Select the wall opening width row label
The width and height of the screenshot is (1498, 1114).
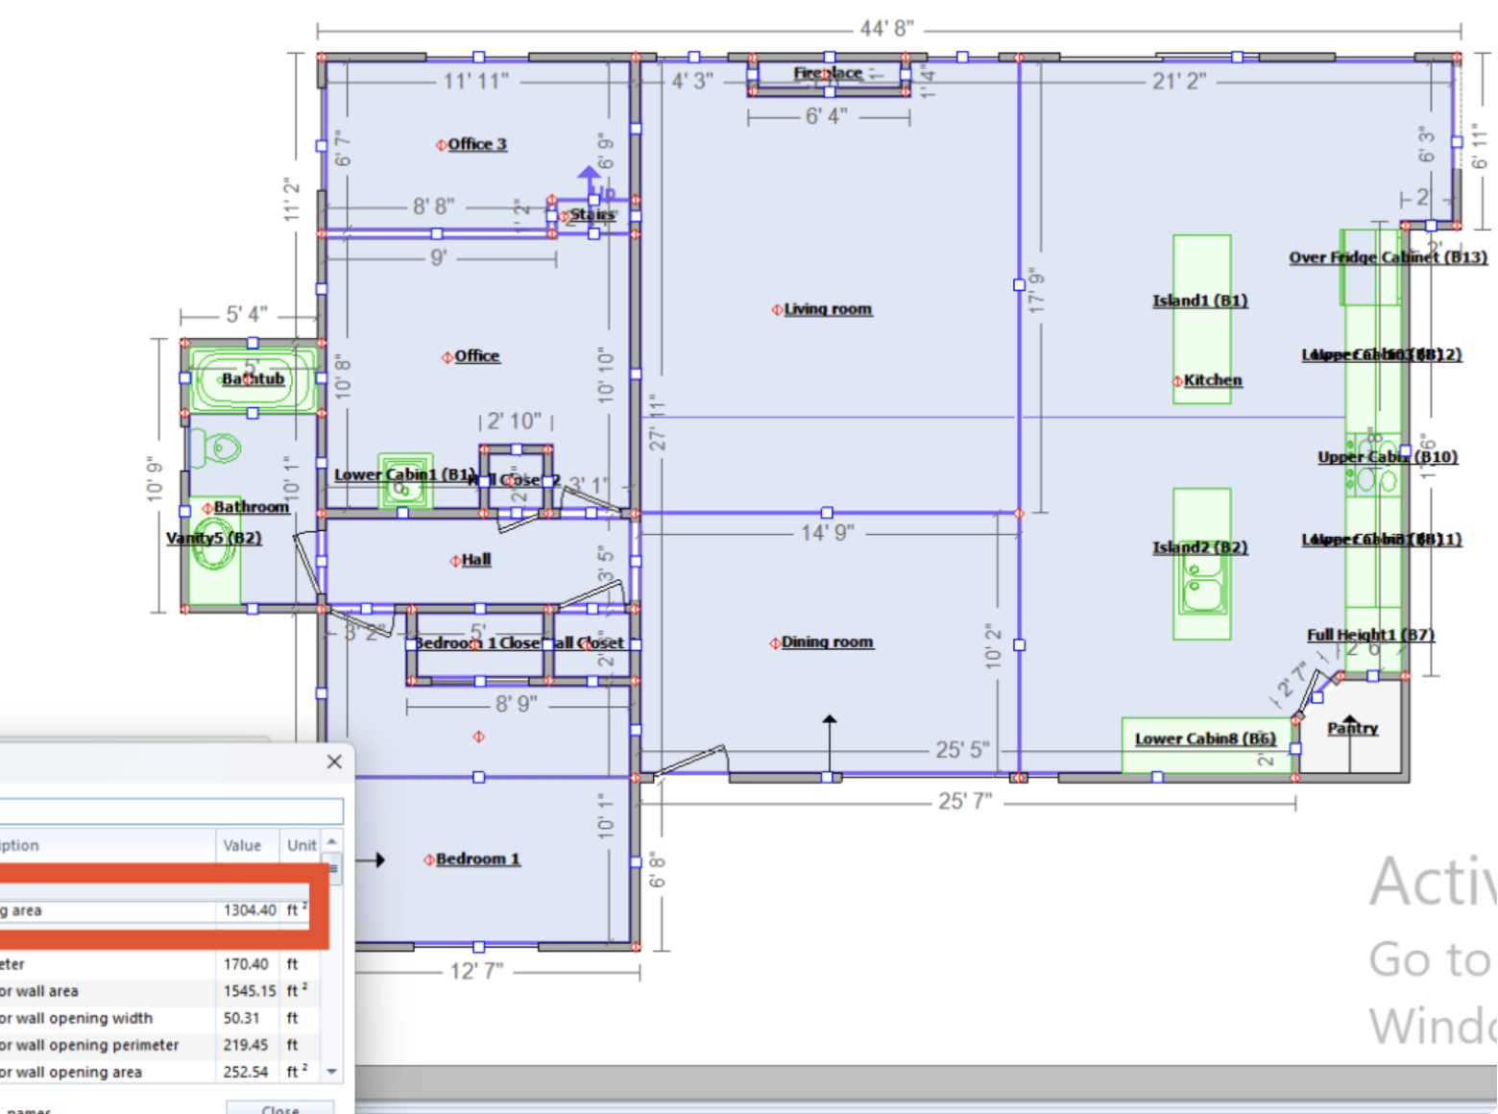click(x=76, y=1018)
